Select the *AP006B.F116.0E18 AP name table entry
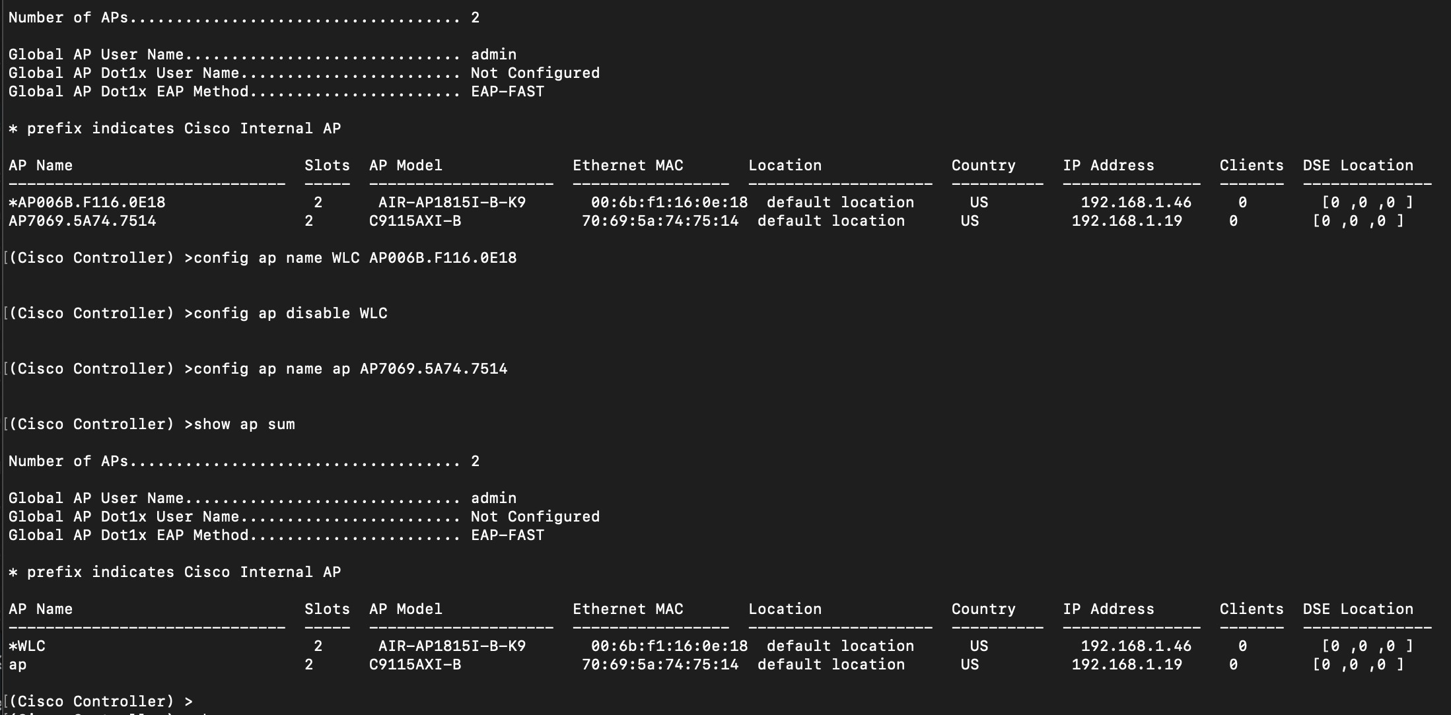This screenshot has height=715, width=1451. point(87,203)
